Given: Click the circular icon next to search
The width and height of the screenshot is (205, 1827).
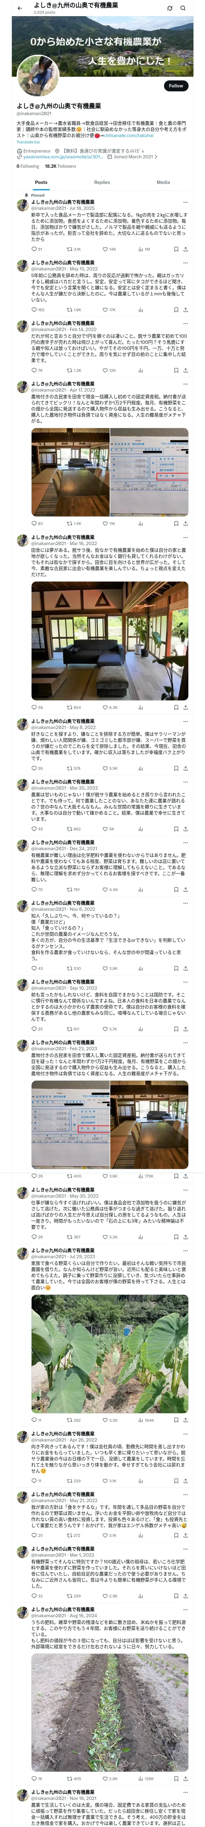Looking at the screenshot, I should [170, 9].
